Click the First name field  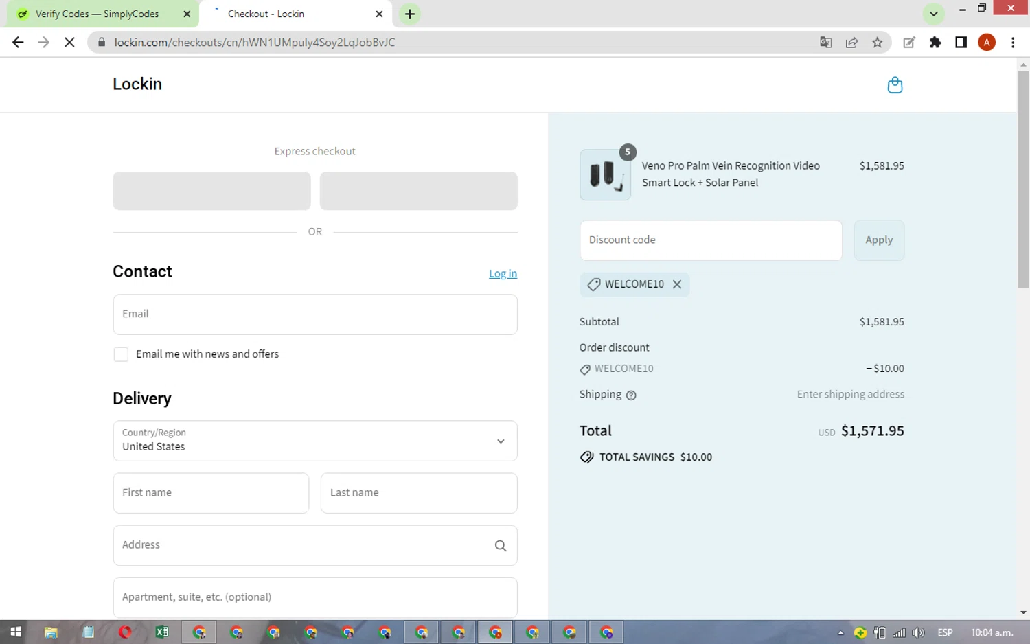pyautogui.click(x=211, y=493)
